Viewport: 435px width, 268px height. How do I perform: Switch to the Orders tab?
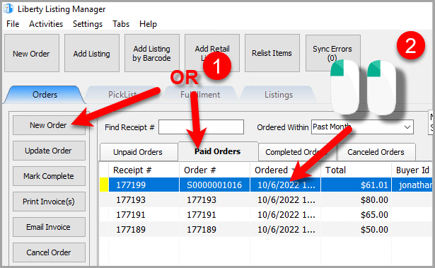pos(45,95)
